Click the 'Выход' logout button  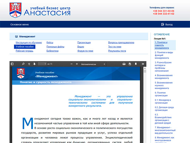tap(167, 24)
